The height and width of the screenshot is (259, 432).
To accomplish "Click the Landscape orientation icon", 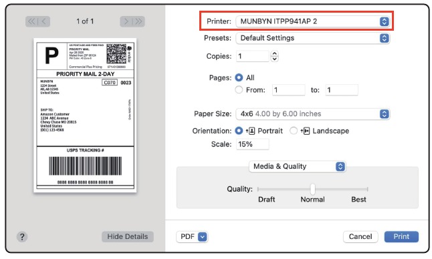I will tap(305, 131).
